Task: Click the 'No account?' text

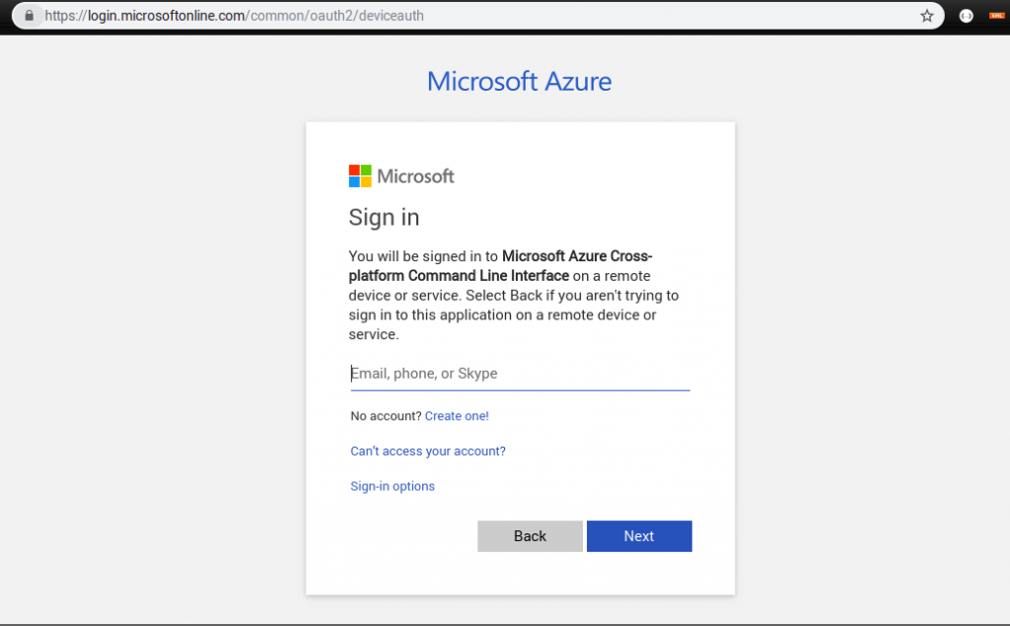Action: [386, 416]
